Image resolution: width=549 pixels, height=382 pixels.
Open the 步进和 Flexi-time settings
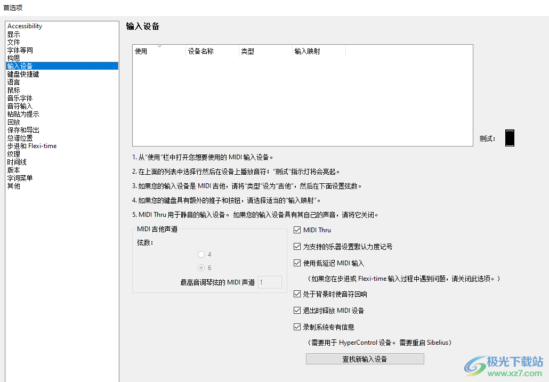[x=31, y=145]
